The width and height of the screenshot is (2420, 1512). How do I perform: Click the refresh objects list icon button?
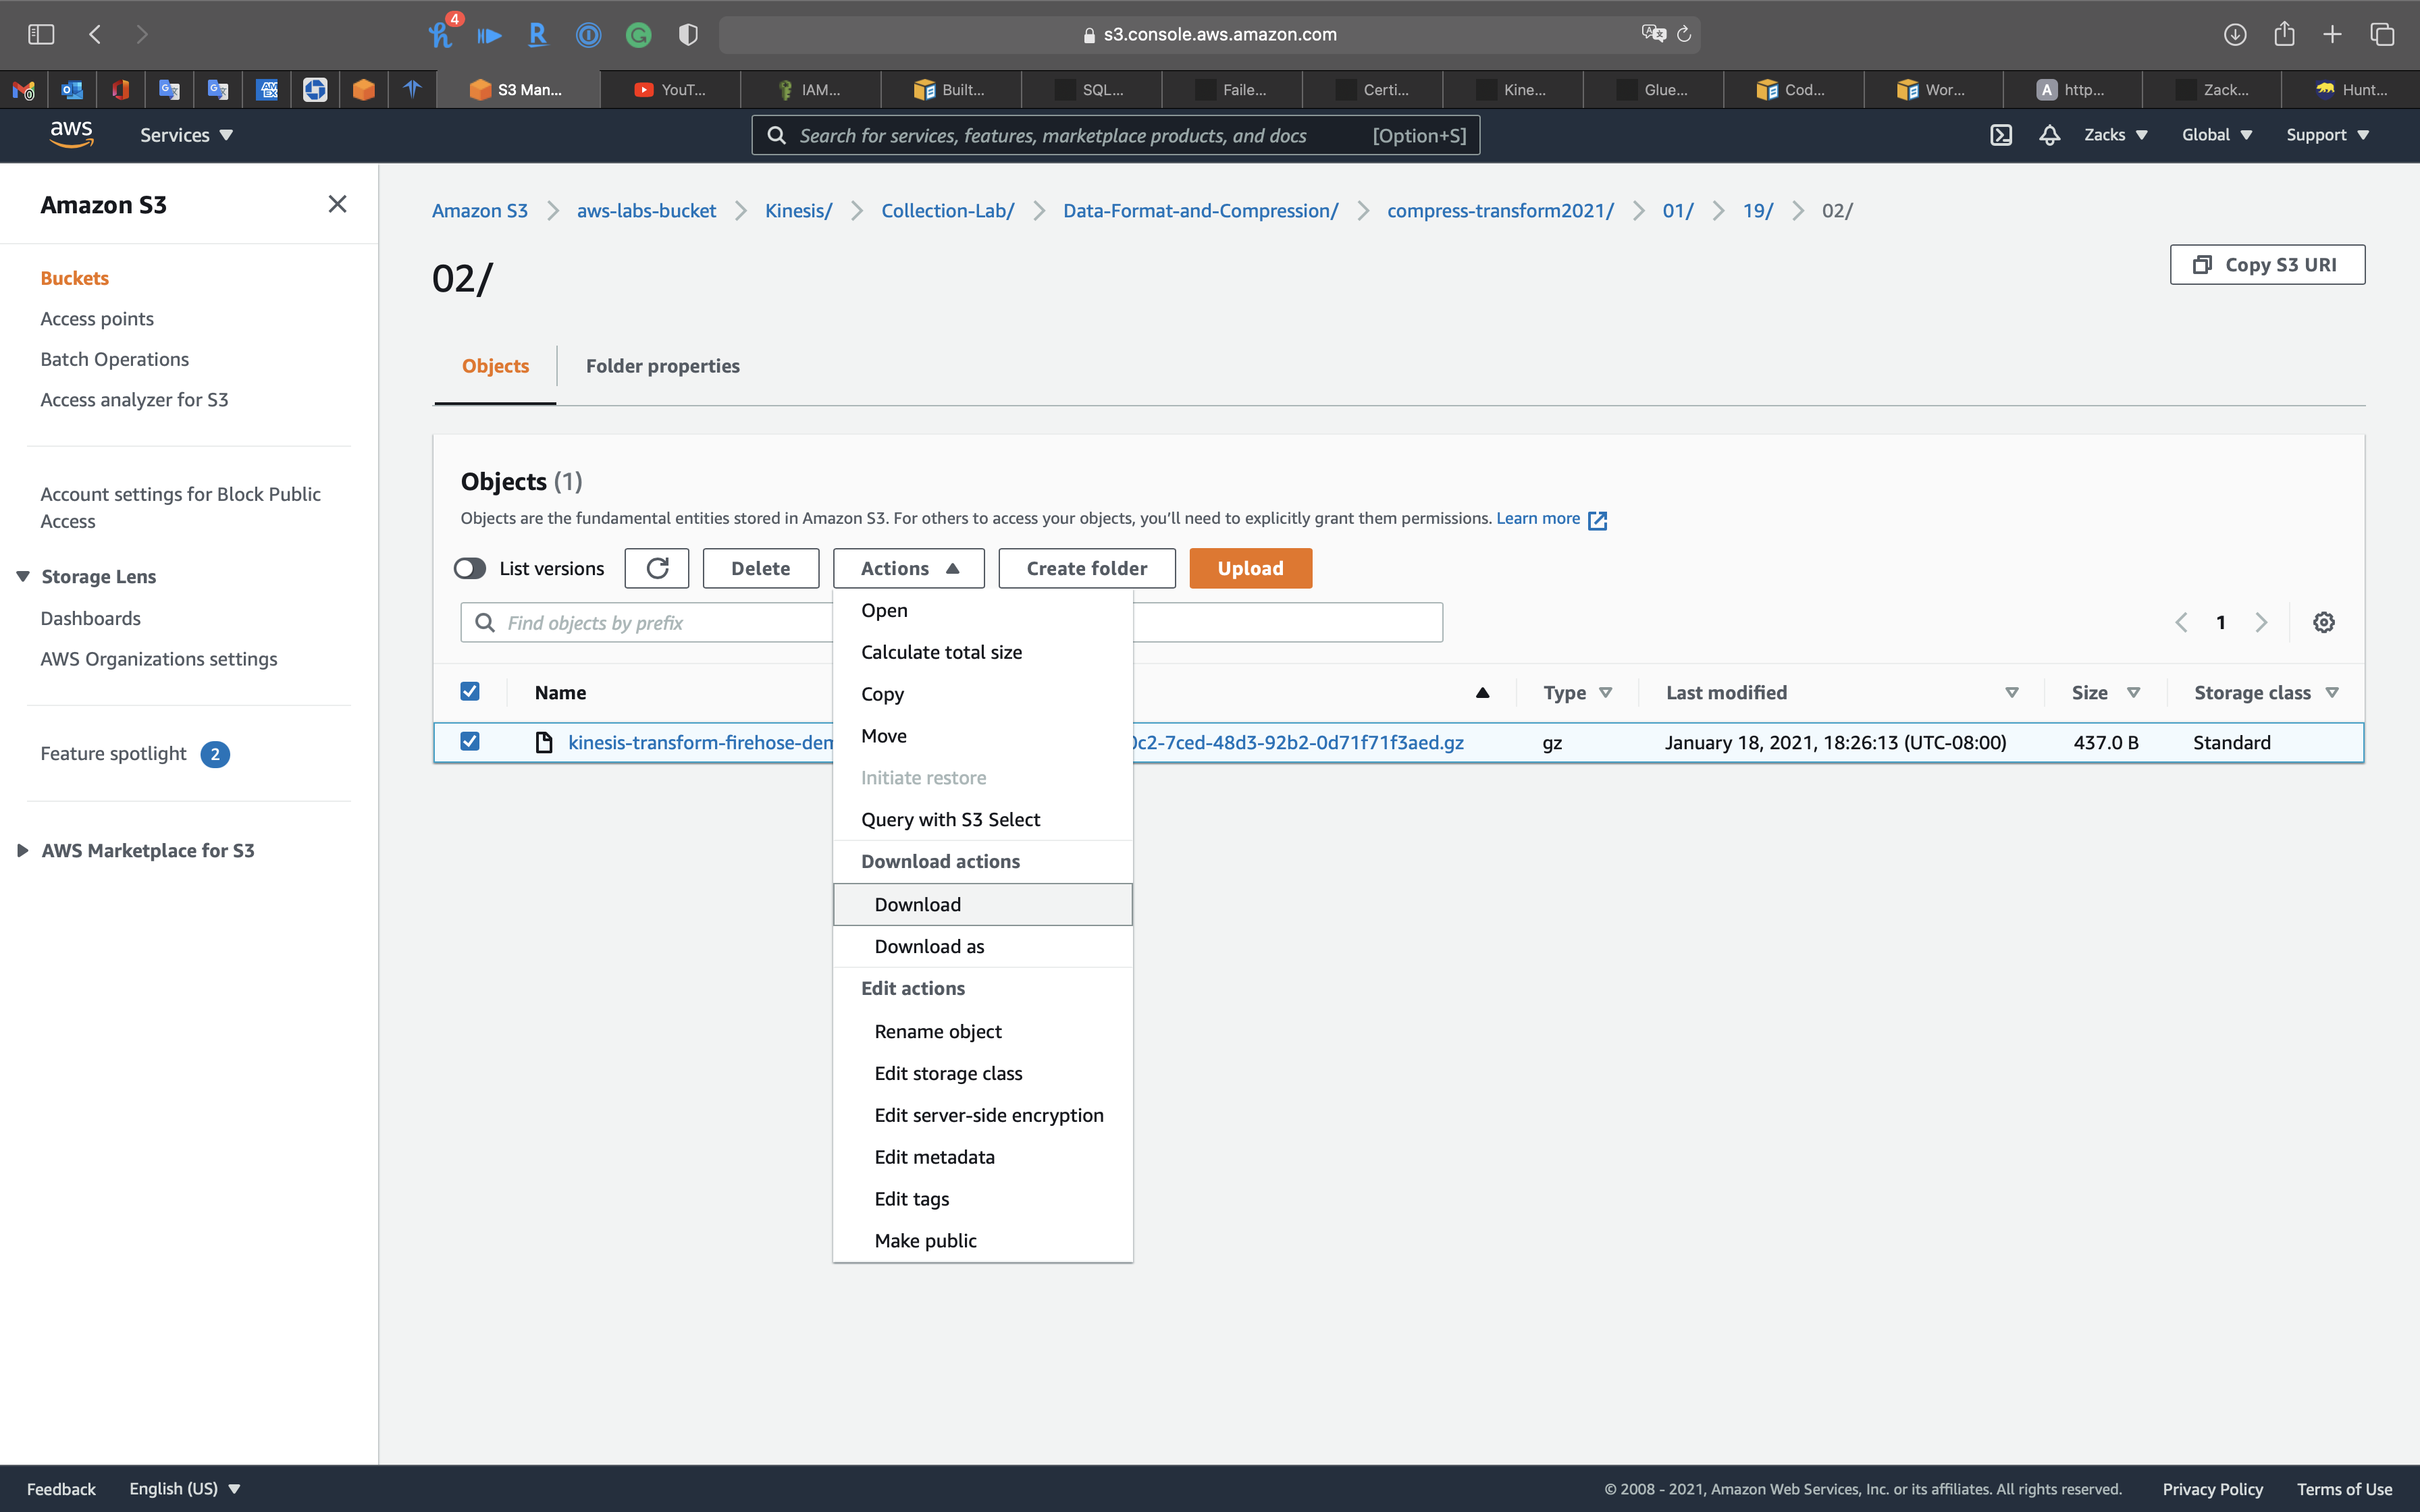click(x=657, y=568)
